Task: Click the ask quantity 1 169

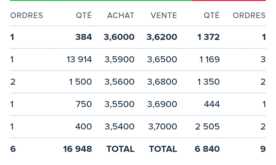Action: tap(209, 60)
